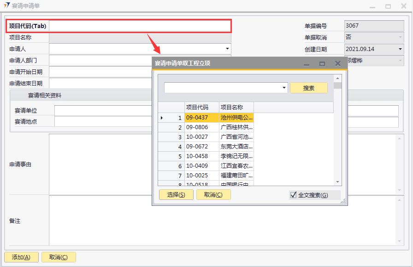Select row 09-0437 沧州供电公司
This screenshot has width=413, height=267.
[x=219, y=118]
